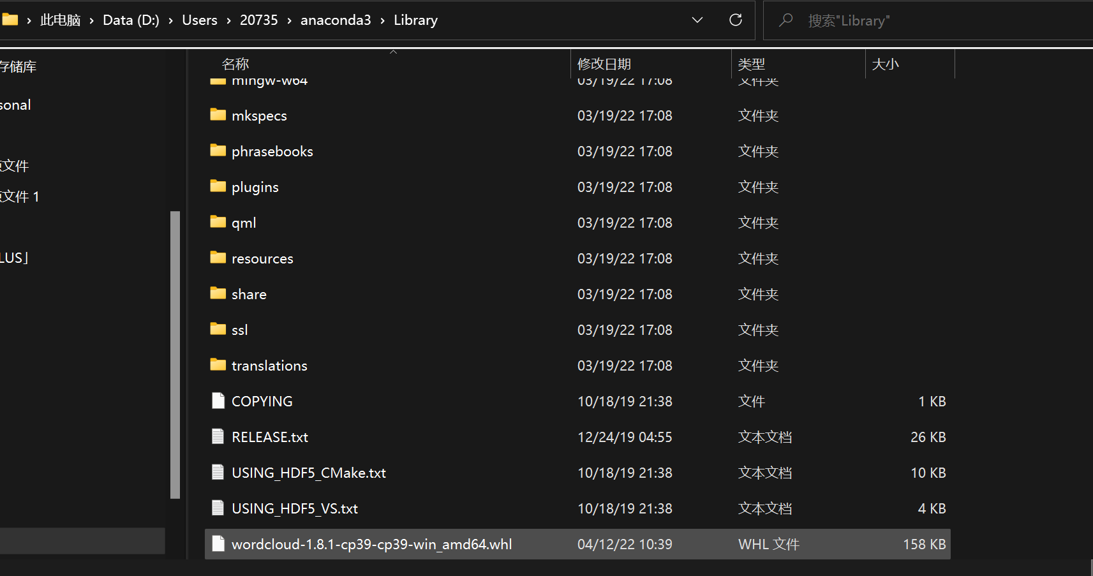Go to the 20735 breadcrumb folder
Screen dimensions: 1093x576
258,20
